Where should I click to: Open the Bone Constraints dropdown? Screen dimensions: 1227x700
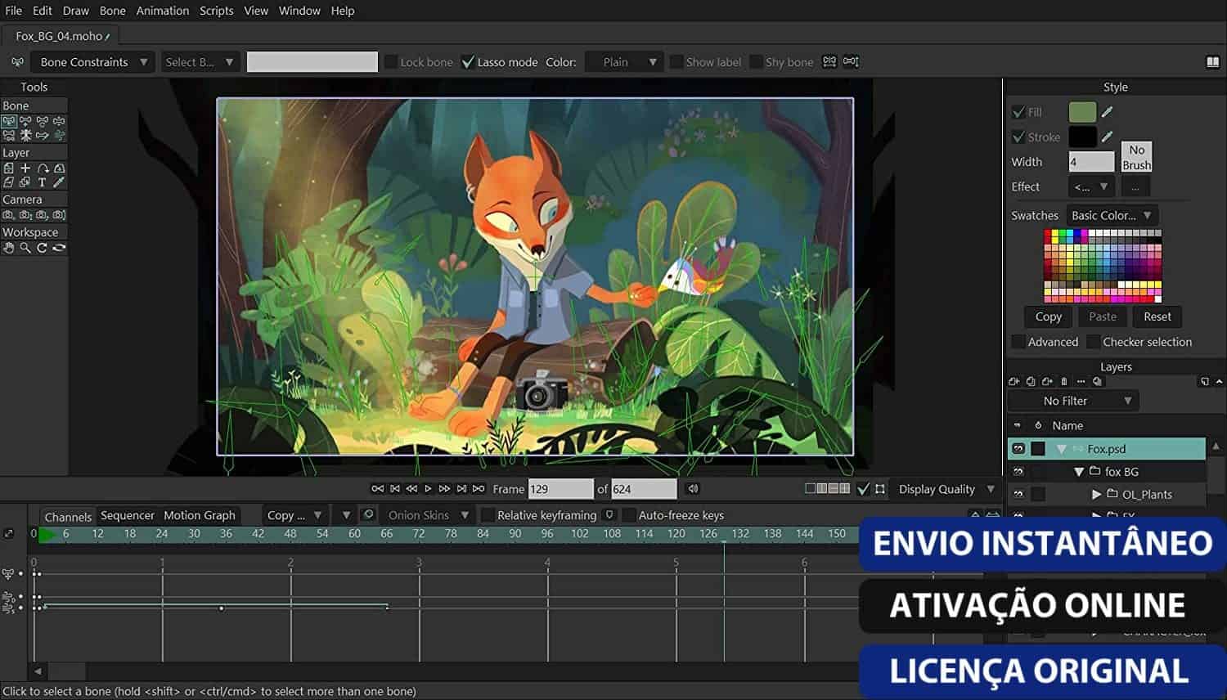[92, 62]
